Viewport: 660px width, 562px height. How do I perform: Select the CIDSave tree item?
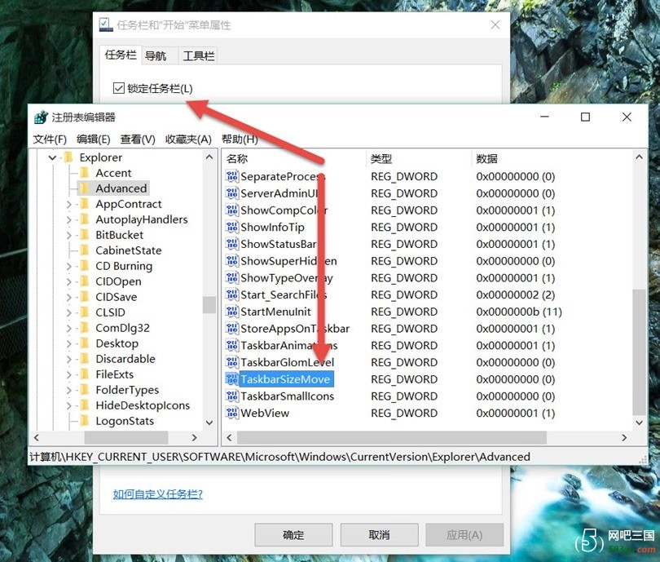click(x=117, y=297)
